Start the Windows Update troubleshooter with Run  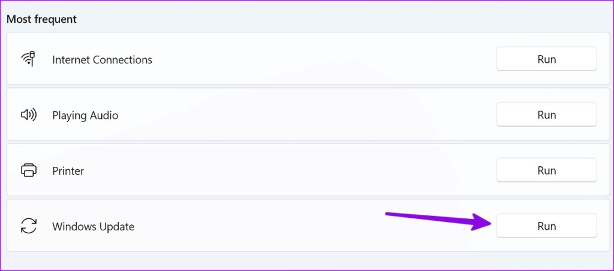tap(546, 226)
